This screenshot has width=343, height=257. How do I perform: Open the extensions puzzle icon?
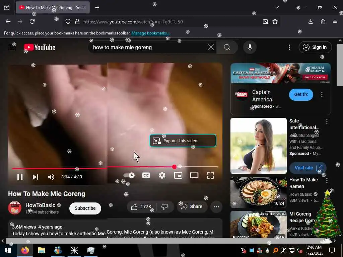pyautogui.click(x=323, y=21)
